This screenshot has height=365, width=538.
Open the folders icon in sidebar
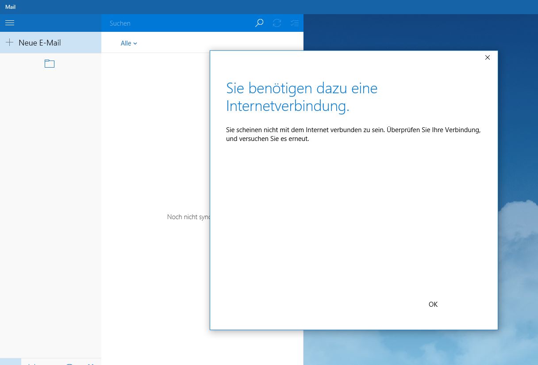[x=50, y=64]
